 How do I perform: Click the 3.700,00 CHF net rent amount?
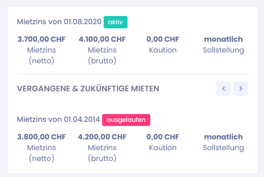pos(42,39)
